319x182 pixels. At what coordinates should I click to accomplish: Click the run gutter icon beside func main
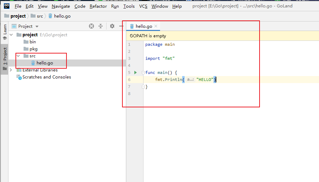[135, 73]
